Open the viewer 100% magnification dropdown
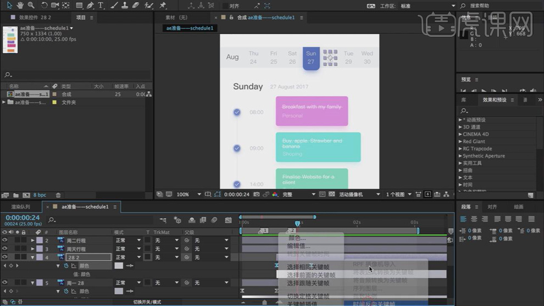Viewport: 544px width, 306px height. (188, 194)
